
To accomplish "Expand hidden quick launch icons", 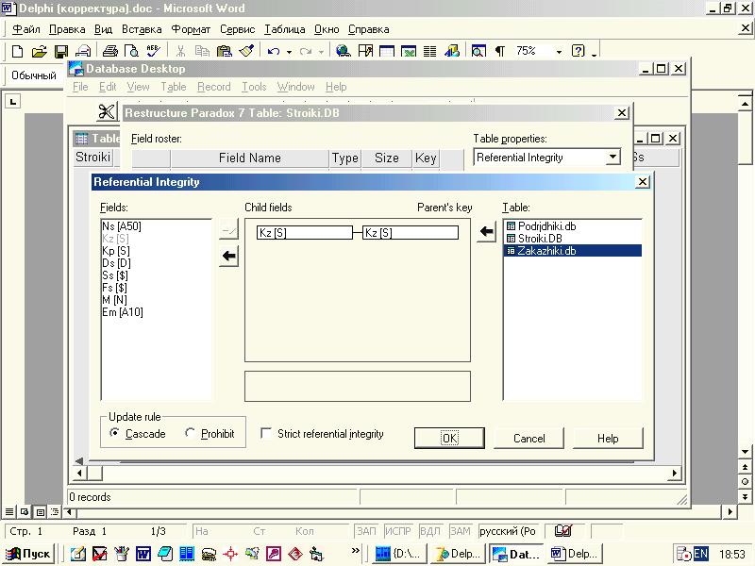I will (x=356, y=550).
